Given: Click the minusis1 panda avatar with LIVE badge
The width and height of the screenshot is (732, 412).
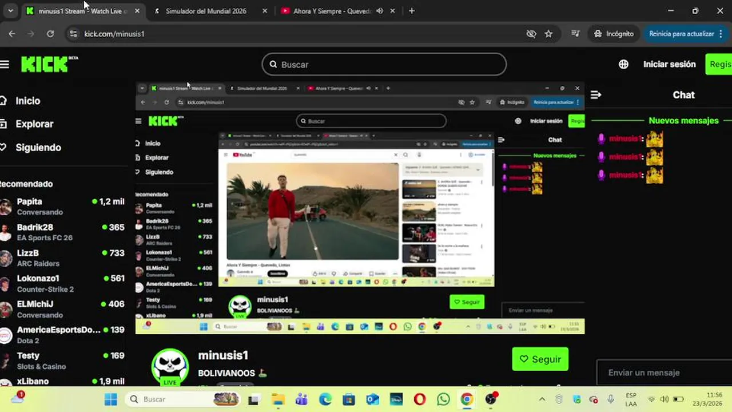Looking at the screenshot, I should coord(170,366).
